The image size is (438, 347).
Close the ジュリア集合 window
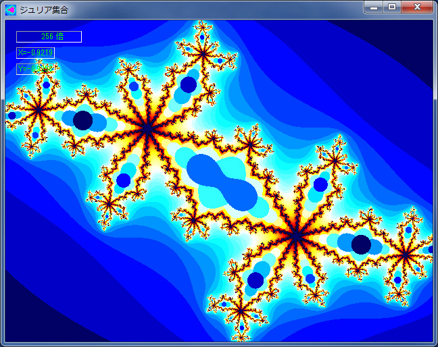click(x=417, y=7)
